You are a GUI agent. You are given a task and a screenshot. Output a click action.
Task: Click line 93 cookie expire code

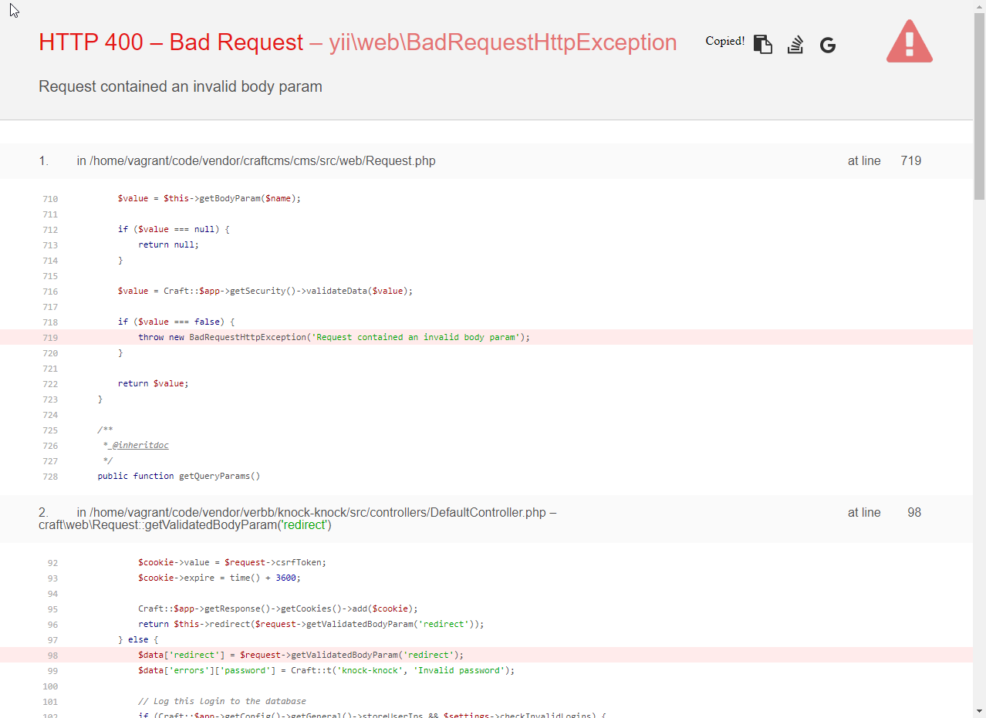pos(219,578)
